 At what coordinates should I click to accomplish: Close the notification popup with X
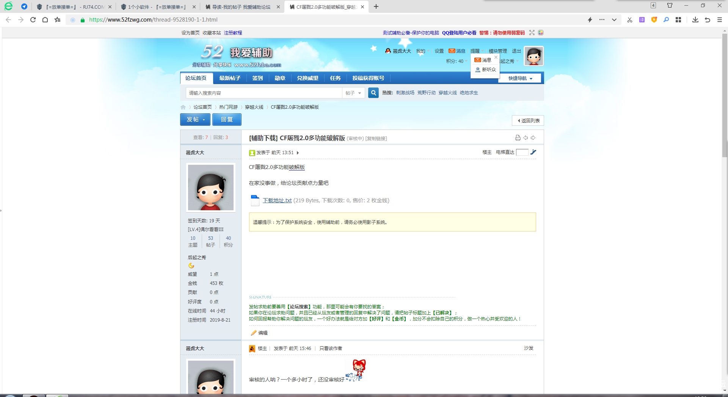click(496, 57)
